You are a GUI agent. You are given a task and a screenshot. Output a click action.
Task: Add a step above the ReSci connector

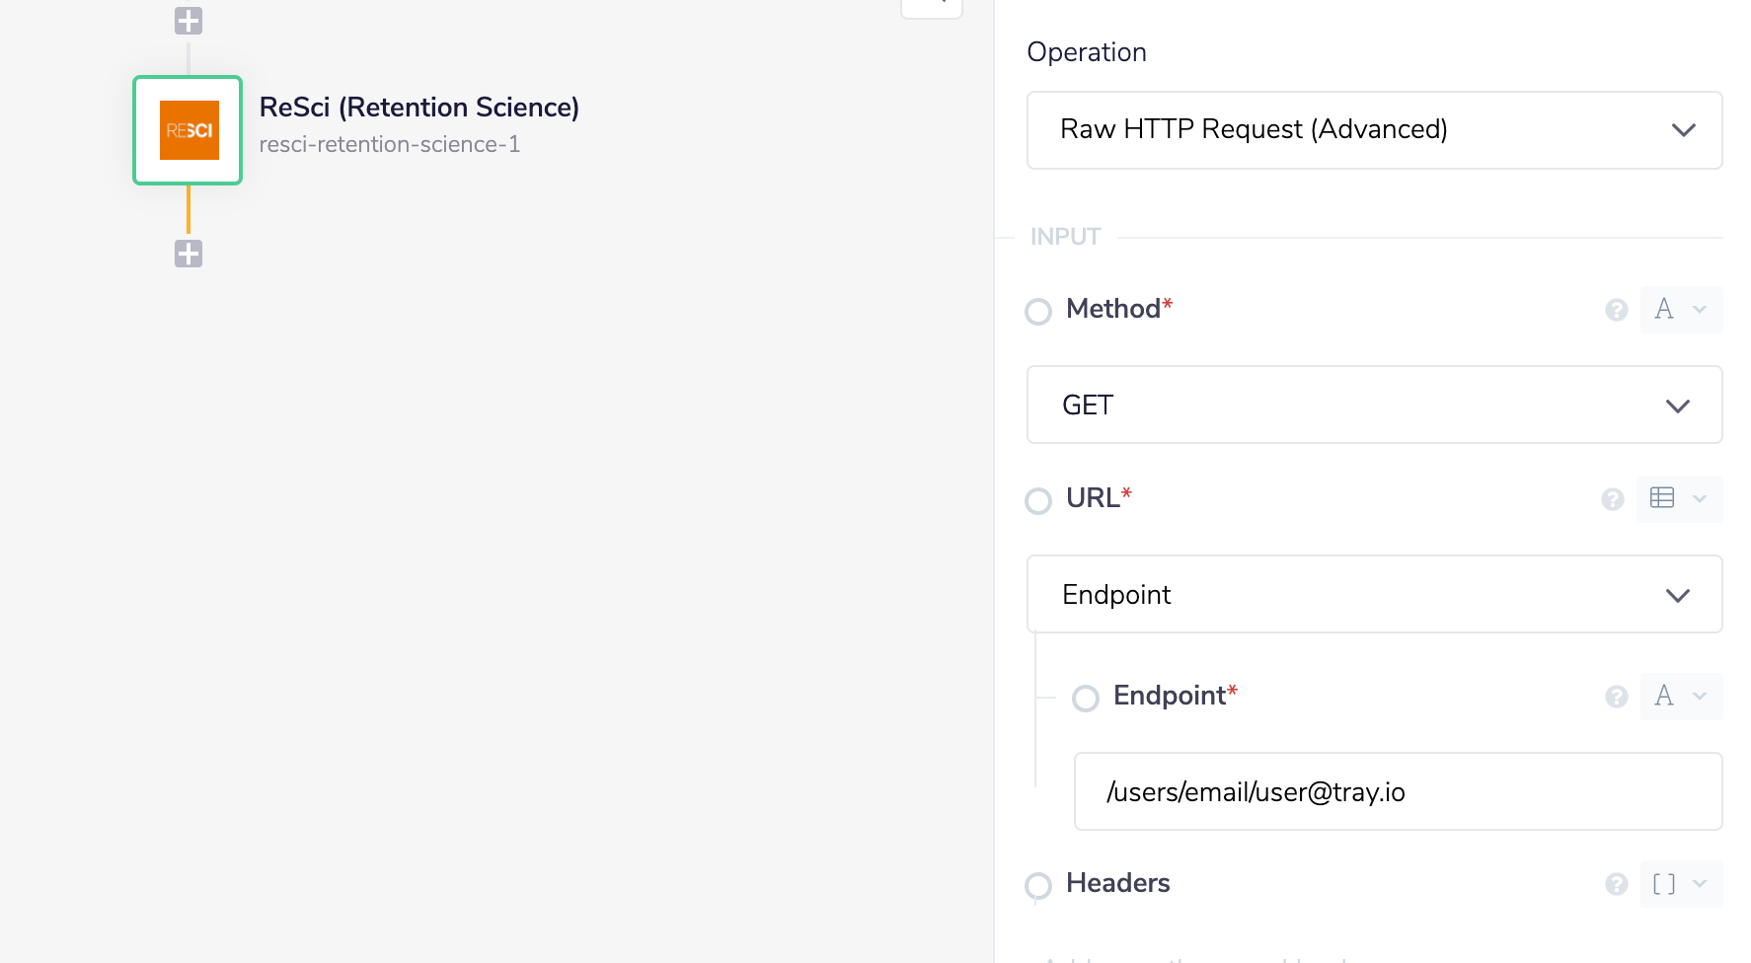coord(189,21)
